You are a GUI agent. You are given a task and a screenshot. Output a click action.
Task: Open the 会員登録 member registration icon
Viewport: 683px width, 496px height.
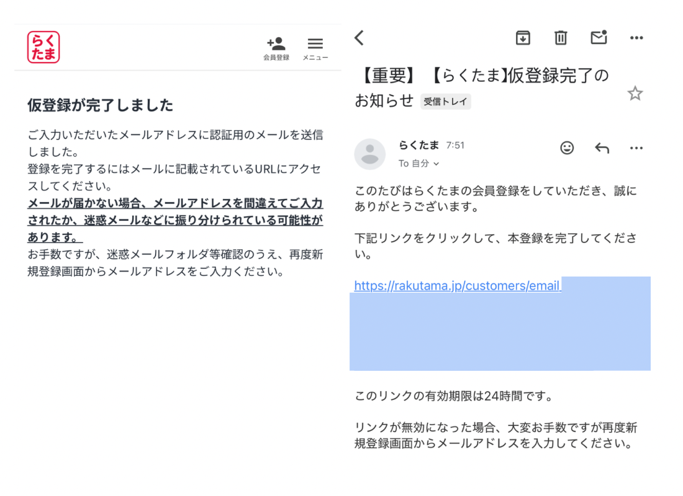point(276,48)
